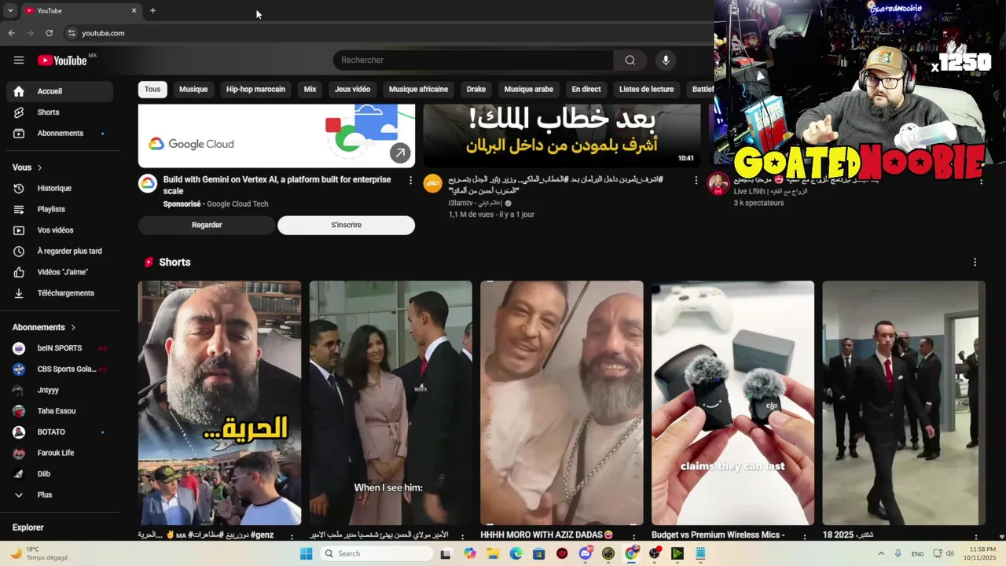
Task: Select the Jeux vidéo chip
Action: coord(352,89)
